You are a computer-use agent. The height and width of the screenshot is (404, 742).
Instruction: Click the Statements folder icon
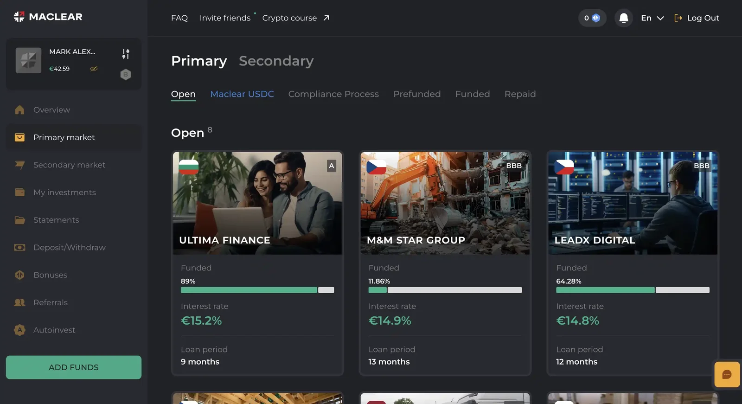pyautogui.click(x=19, y=220)
